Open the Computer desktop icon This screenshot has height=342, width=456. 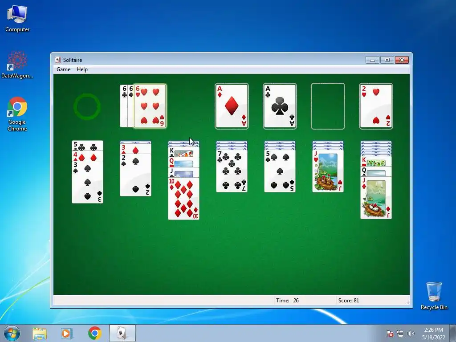pos(17,19)
